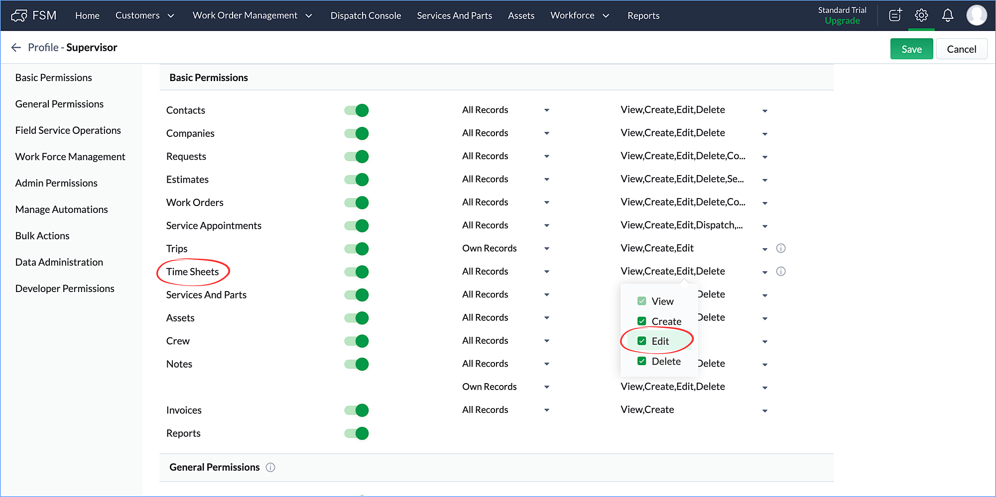The width and height of the screenshot is (996, 497).
Task: Disable the Requests module switch
Action: click(356, 156)
